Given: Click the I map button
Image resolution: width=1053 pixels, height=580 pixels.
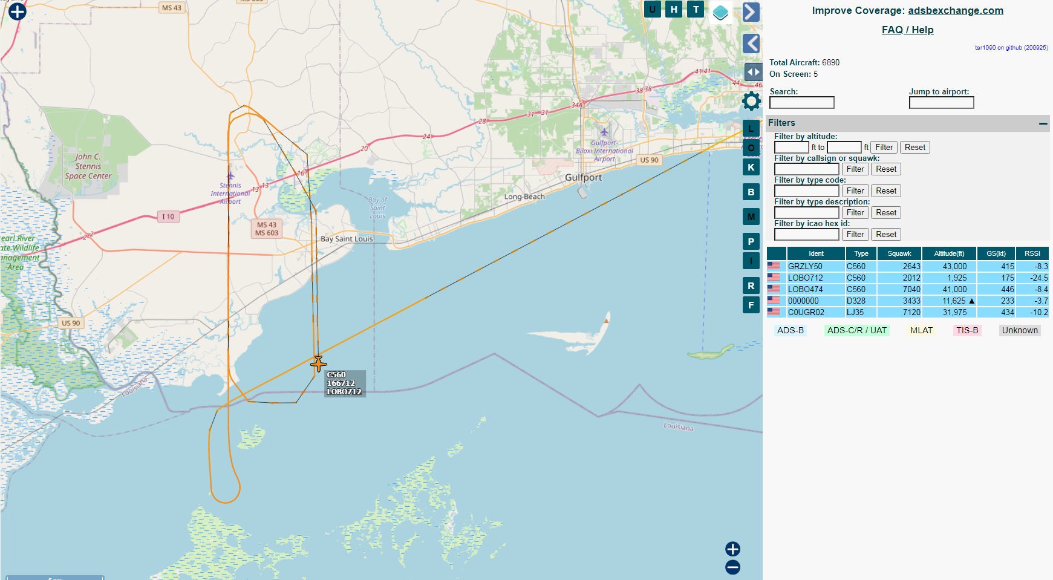Looking at the screenshot, I should click(x=751, y=261).
